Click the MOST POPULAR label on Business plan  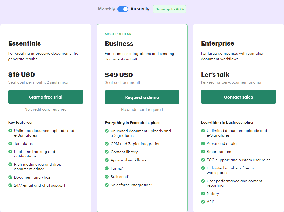[118, 34]
